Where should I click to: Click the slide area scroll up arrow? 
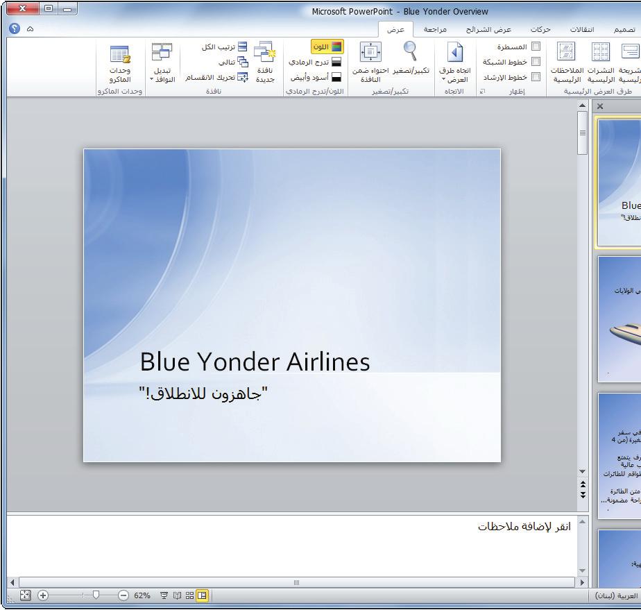click(582, 105)
